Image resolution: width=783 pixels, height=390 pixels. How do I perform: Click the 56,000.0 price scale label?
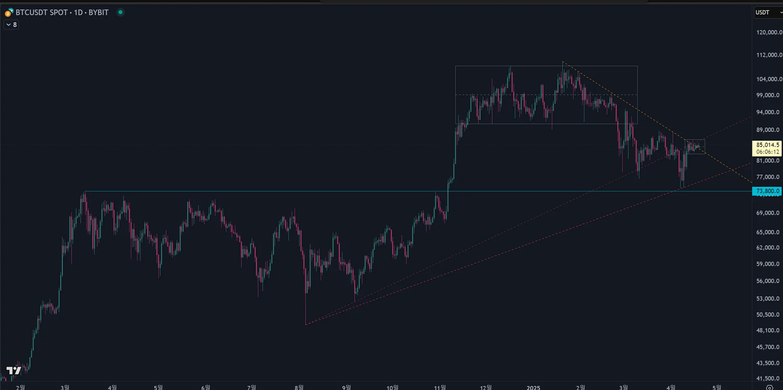click(768, 281)
